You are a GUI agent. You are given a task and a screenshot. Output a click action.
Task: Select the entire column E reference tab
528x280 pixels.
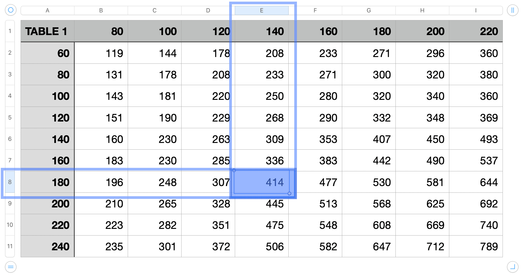pos(262,10)
